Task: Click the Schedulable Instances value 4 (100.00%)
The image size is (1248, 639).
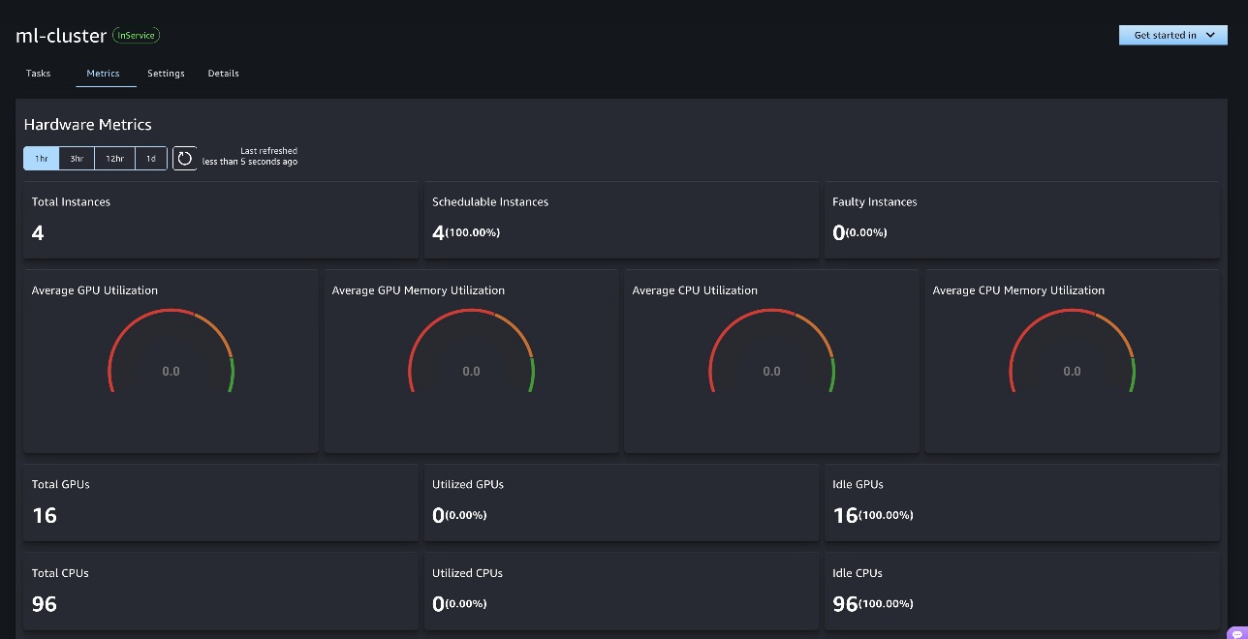Action: [x=466, y=232]
